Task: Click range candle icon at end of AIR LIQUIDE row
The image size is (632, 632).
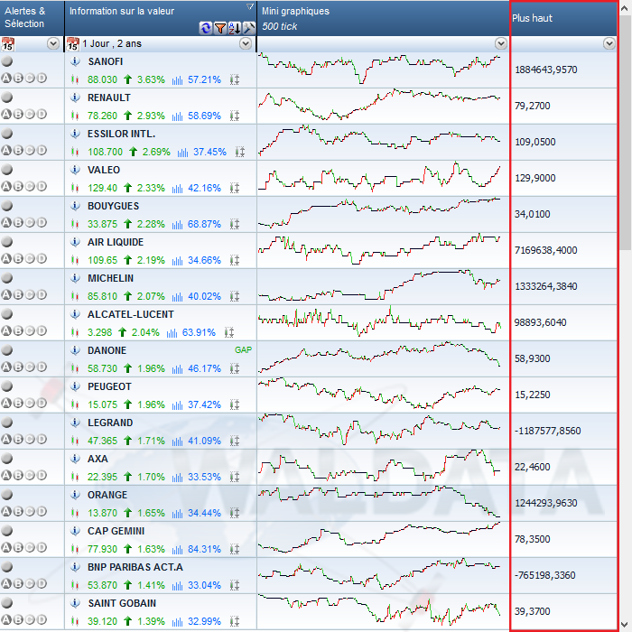Action: 235,260
